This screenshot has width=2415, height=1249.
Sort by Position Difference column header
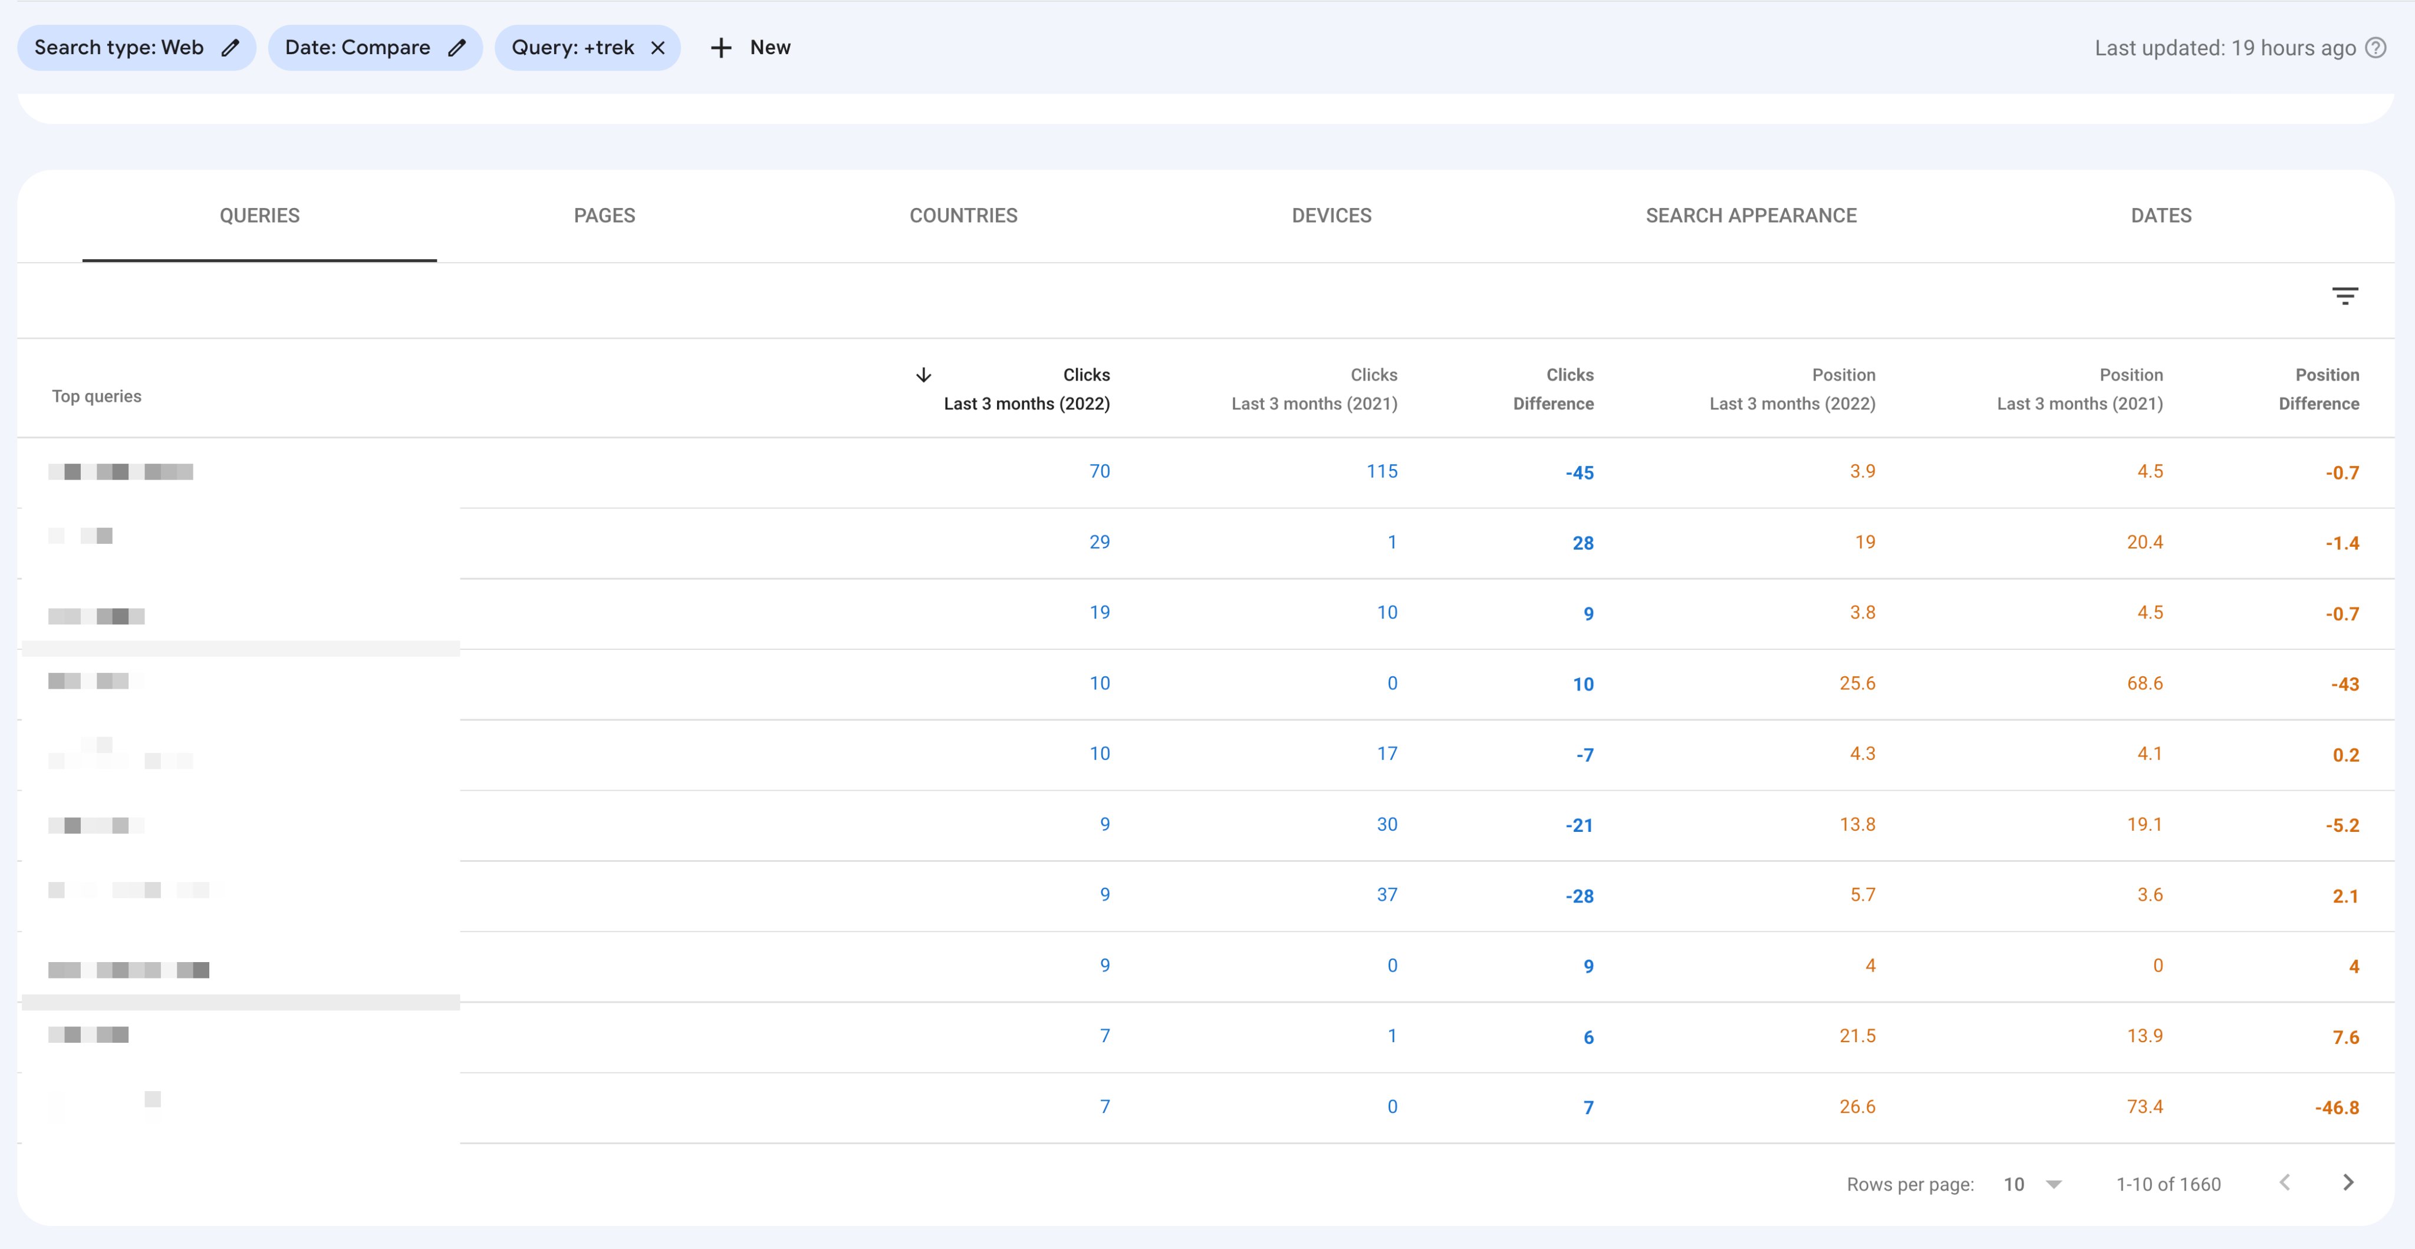point(2318,389)
